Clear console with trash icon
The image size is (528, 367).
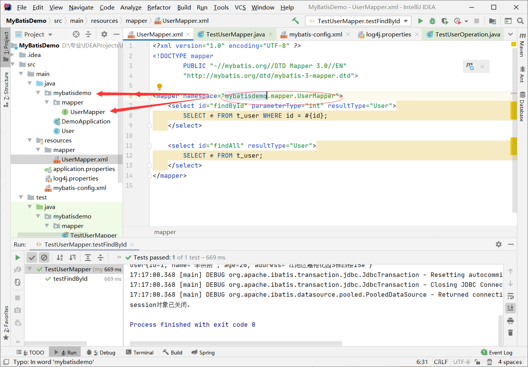510,333
